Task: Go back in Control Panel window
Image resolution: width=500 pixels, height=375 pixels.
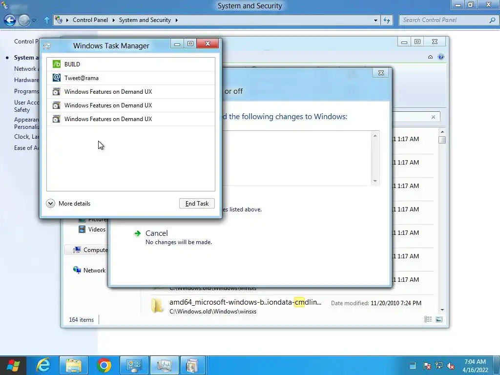Action: 10,20
